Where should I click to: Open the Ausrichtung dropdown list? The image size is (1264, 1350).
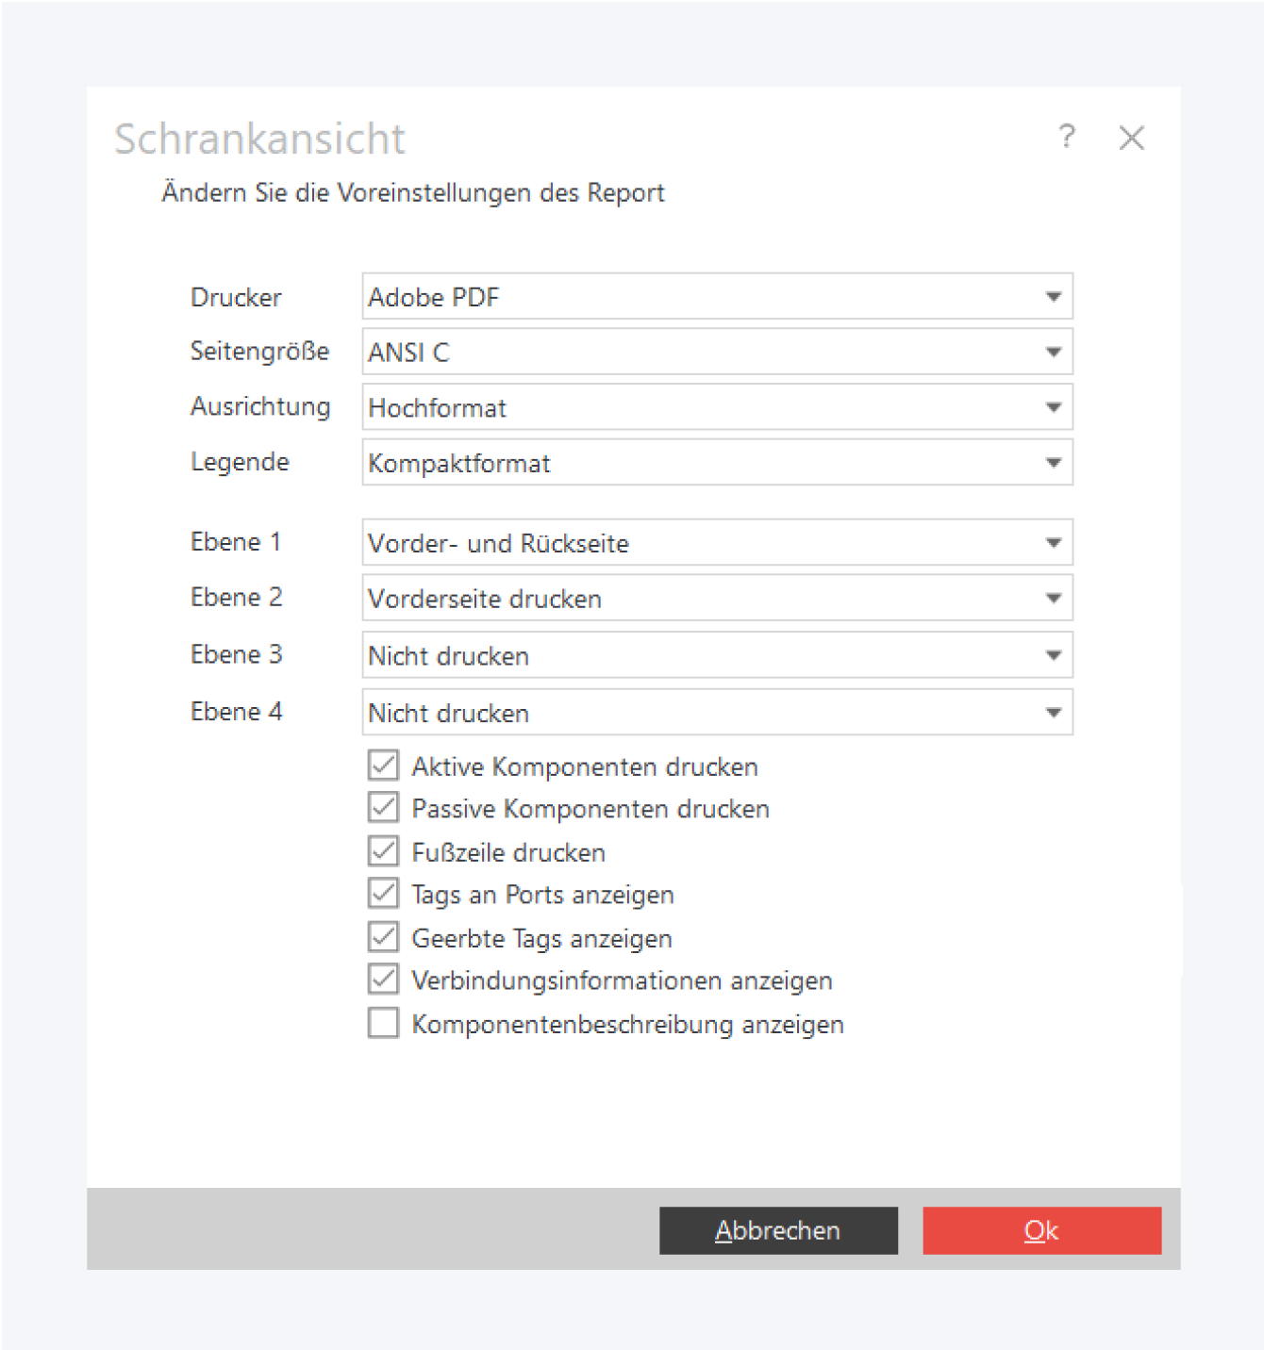click(x=1053, y=407)
